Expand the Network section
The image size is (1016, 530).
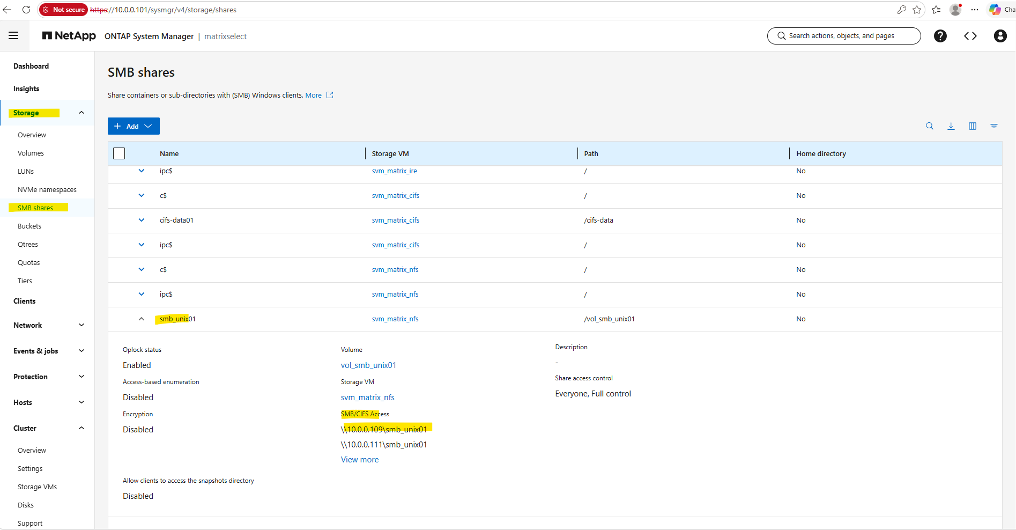tap(81, 325)
